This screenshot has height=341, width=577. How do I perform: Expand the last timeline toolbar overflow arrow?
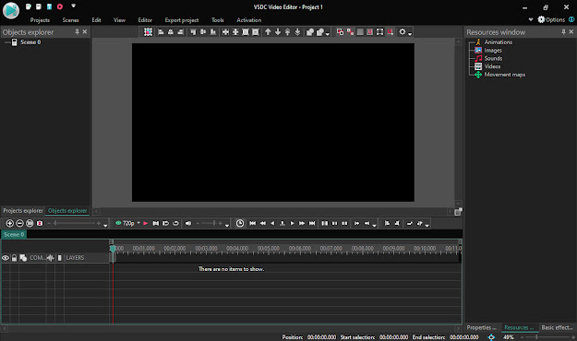click(x=427, y=225)
